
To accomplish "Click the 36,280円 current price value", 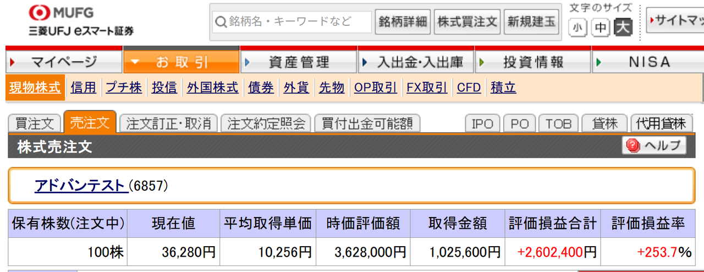I will point(188,252).
